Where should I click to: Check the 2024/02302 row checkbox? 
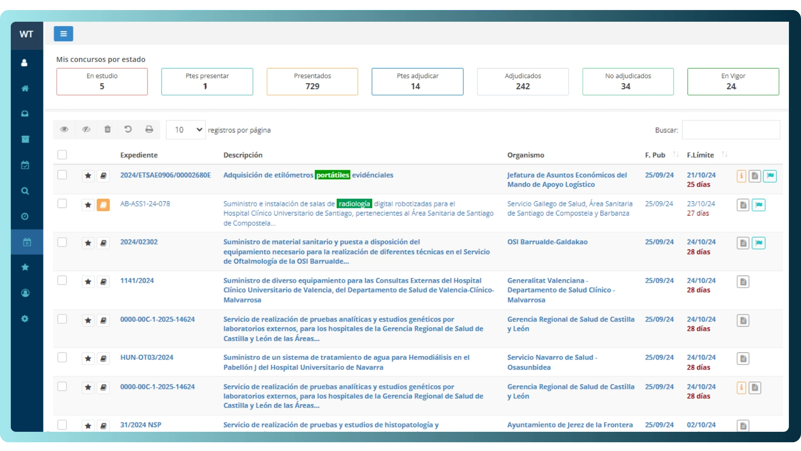[x=62, y=242]
